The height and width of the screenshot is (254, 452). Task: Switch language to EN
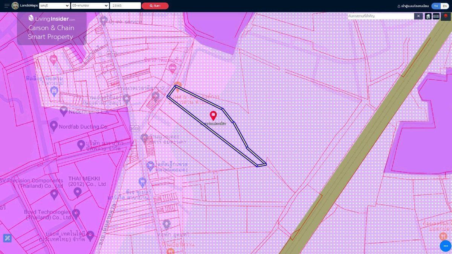(x=444, y=6)
